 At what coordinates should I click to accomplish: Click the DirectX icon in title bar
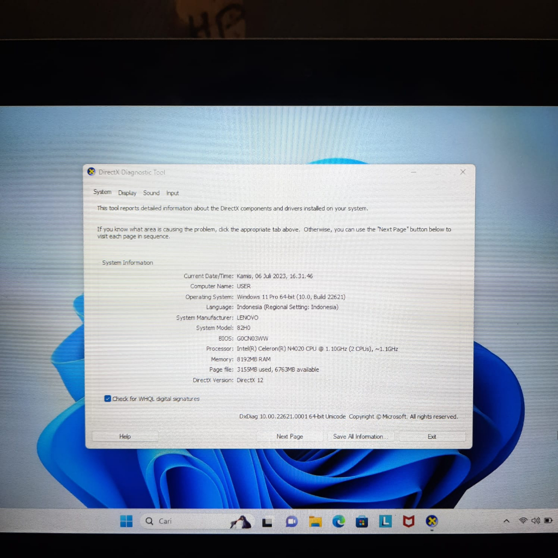(92, 172)
